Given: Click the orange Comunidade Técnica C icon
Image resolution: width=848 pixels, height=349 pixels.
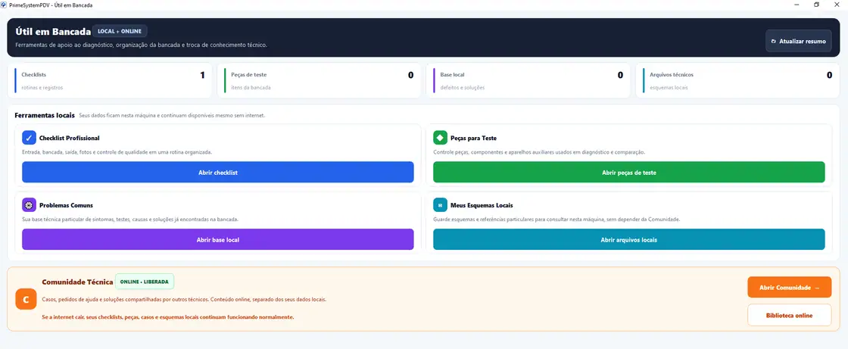Looking at the screenshot, I should 26,299.
